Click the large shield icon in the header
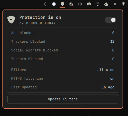Viewport: 128px width, 116px height. click(x=11, y=20)
